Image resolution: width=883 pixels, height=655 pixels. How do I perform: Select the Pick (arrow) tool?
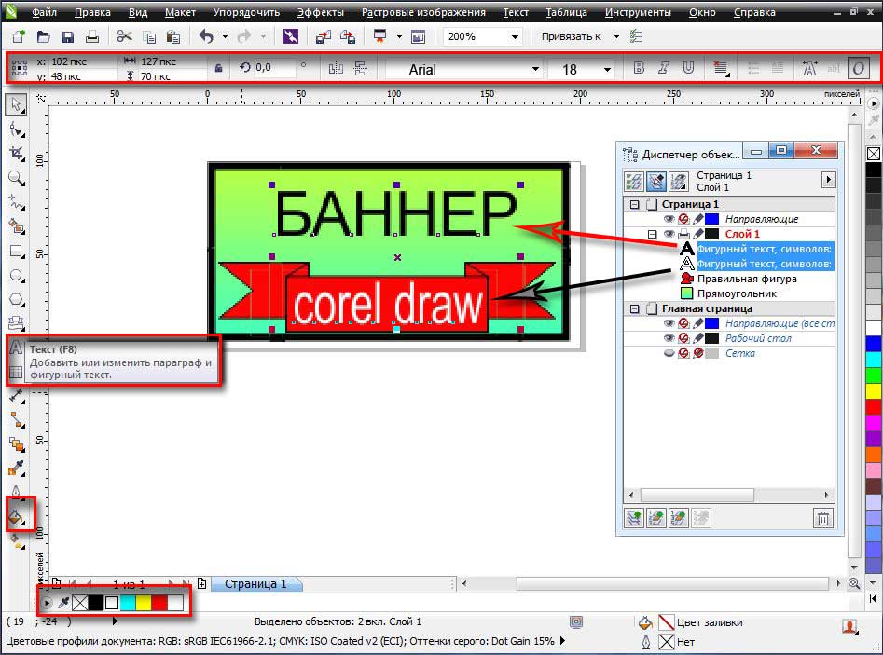click(17, 104)
